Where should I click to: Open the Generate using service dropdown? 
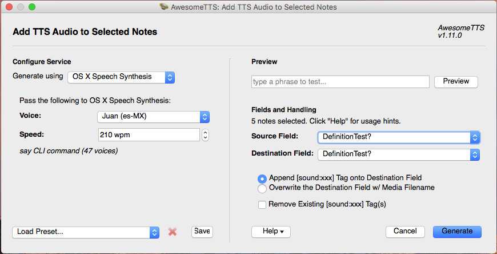(x=121, y=77)
